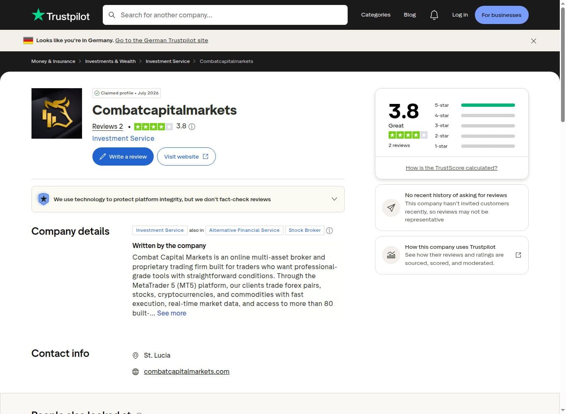Viewport: 566px width, 414px height.
Task: Open external link icon in Trustpilot usage card
Action: point(518,255)
